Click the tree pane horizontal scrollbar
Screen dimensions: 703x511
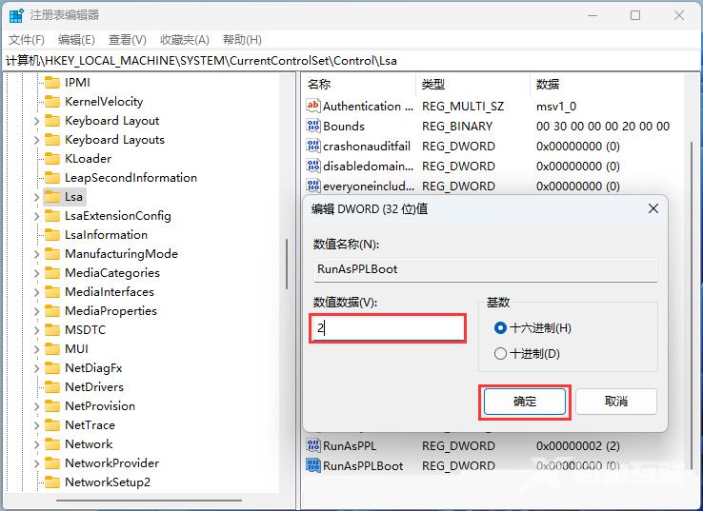[150, 501]
